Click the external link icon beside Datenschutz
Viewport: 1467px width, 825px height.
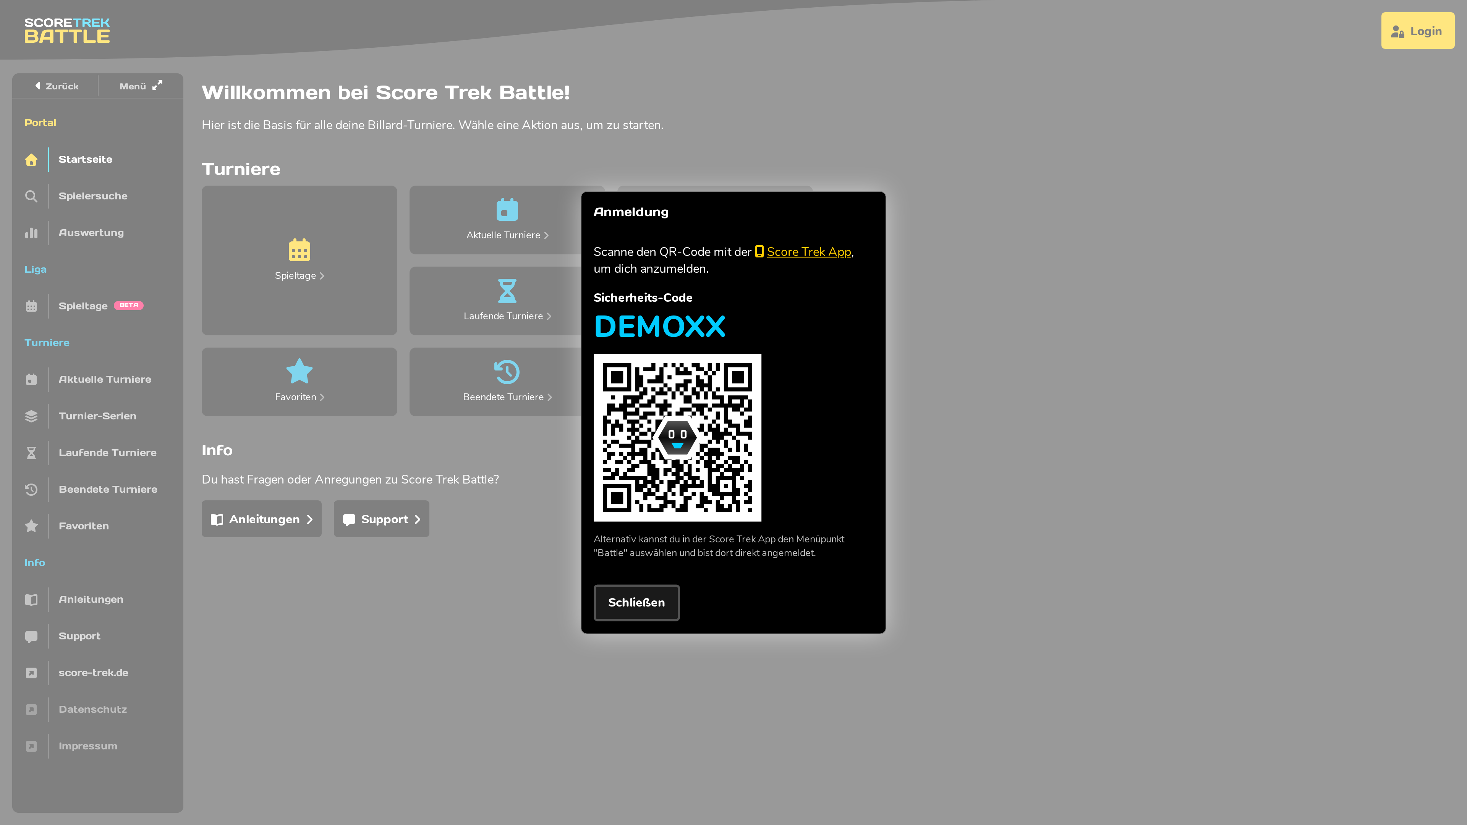(31, 709)
